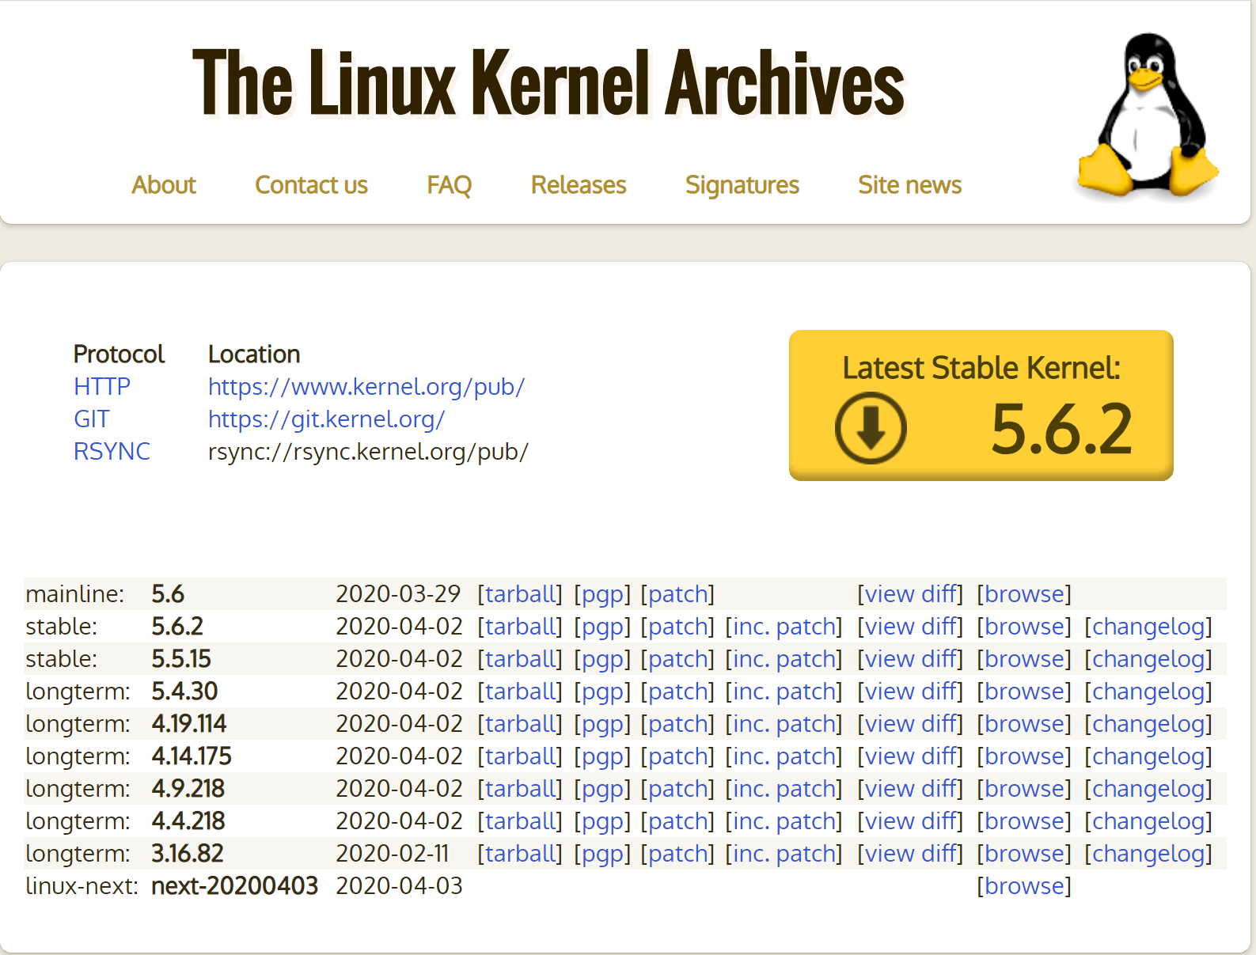Download tarball for longterm 4.19.114

(520, 723)
